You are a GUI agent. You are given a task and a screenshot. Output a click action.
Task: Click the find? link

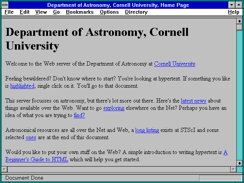click(79, 116)
